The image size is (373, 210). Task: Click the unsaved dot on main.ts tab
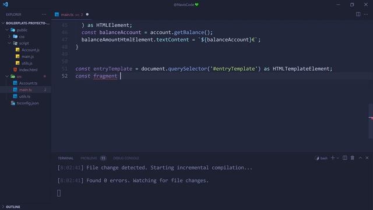(87, 15)
